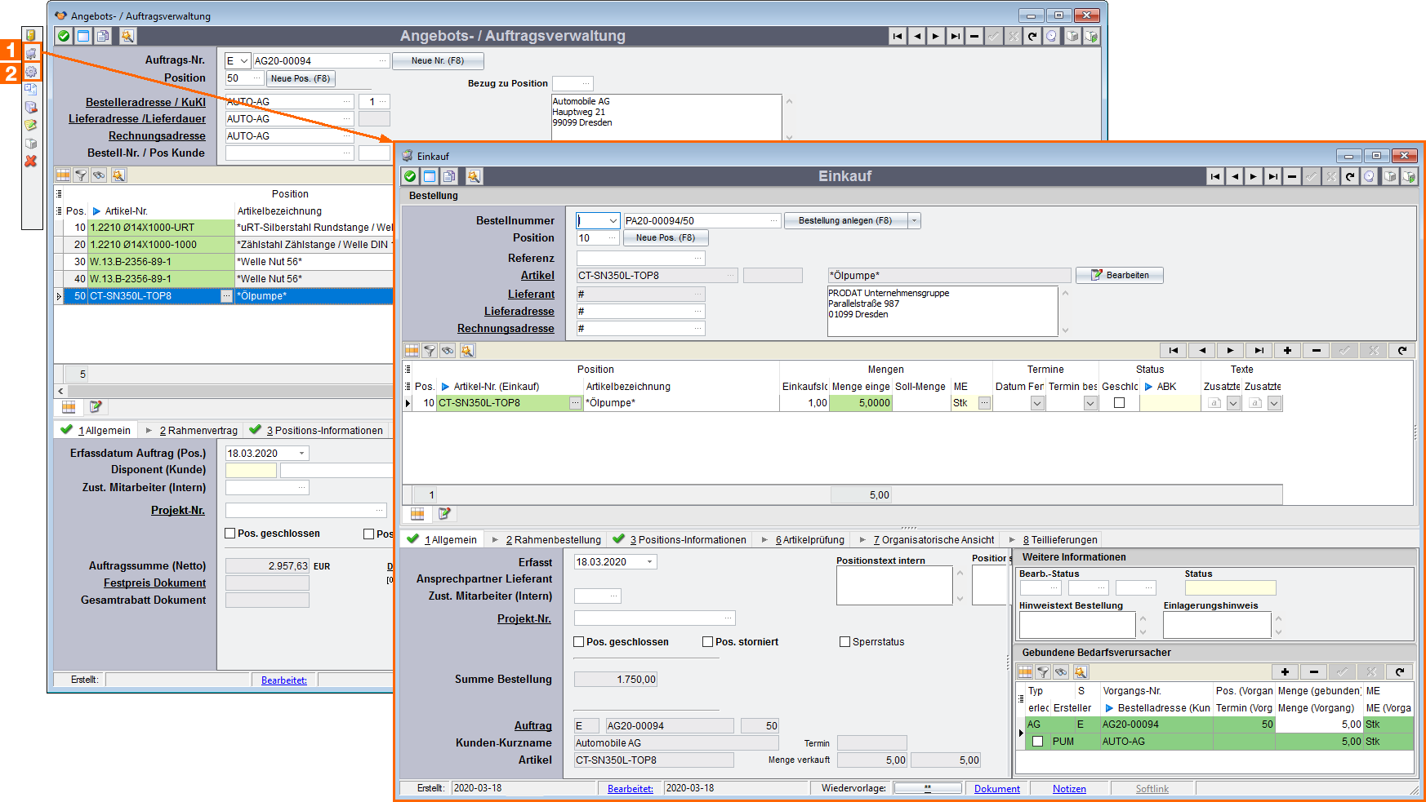This screenshot has height=802, width=1426.
Task: Click grid layout icon in Einkauf positions toolbar
Action: (x=412, y=351)
